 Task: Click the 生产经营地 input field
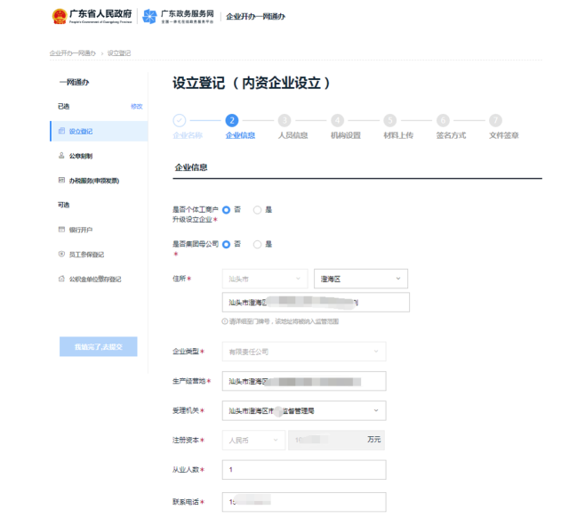tap(304, 381)
